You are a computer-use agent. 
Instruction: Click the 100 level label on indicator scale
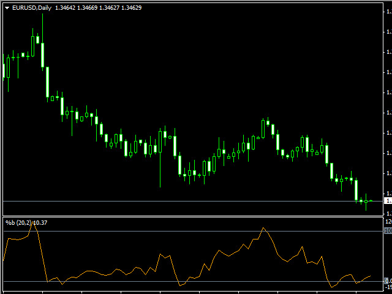pos(387,231)
